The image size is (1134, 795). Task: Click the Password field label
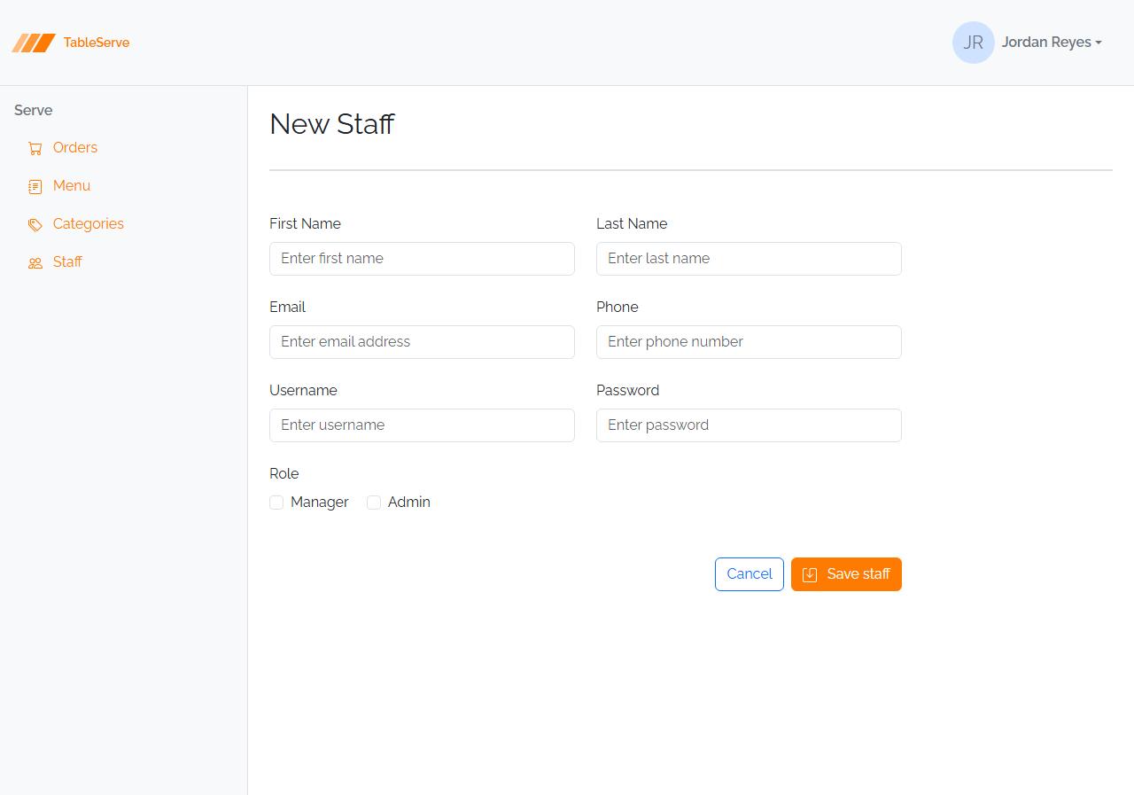pos(628,391)
